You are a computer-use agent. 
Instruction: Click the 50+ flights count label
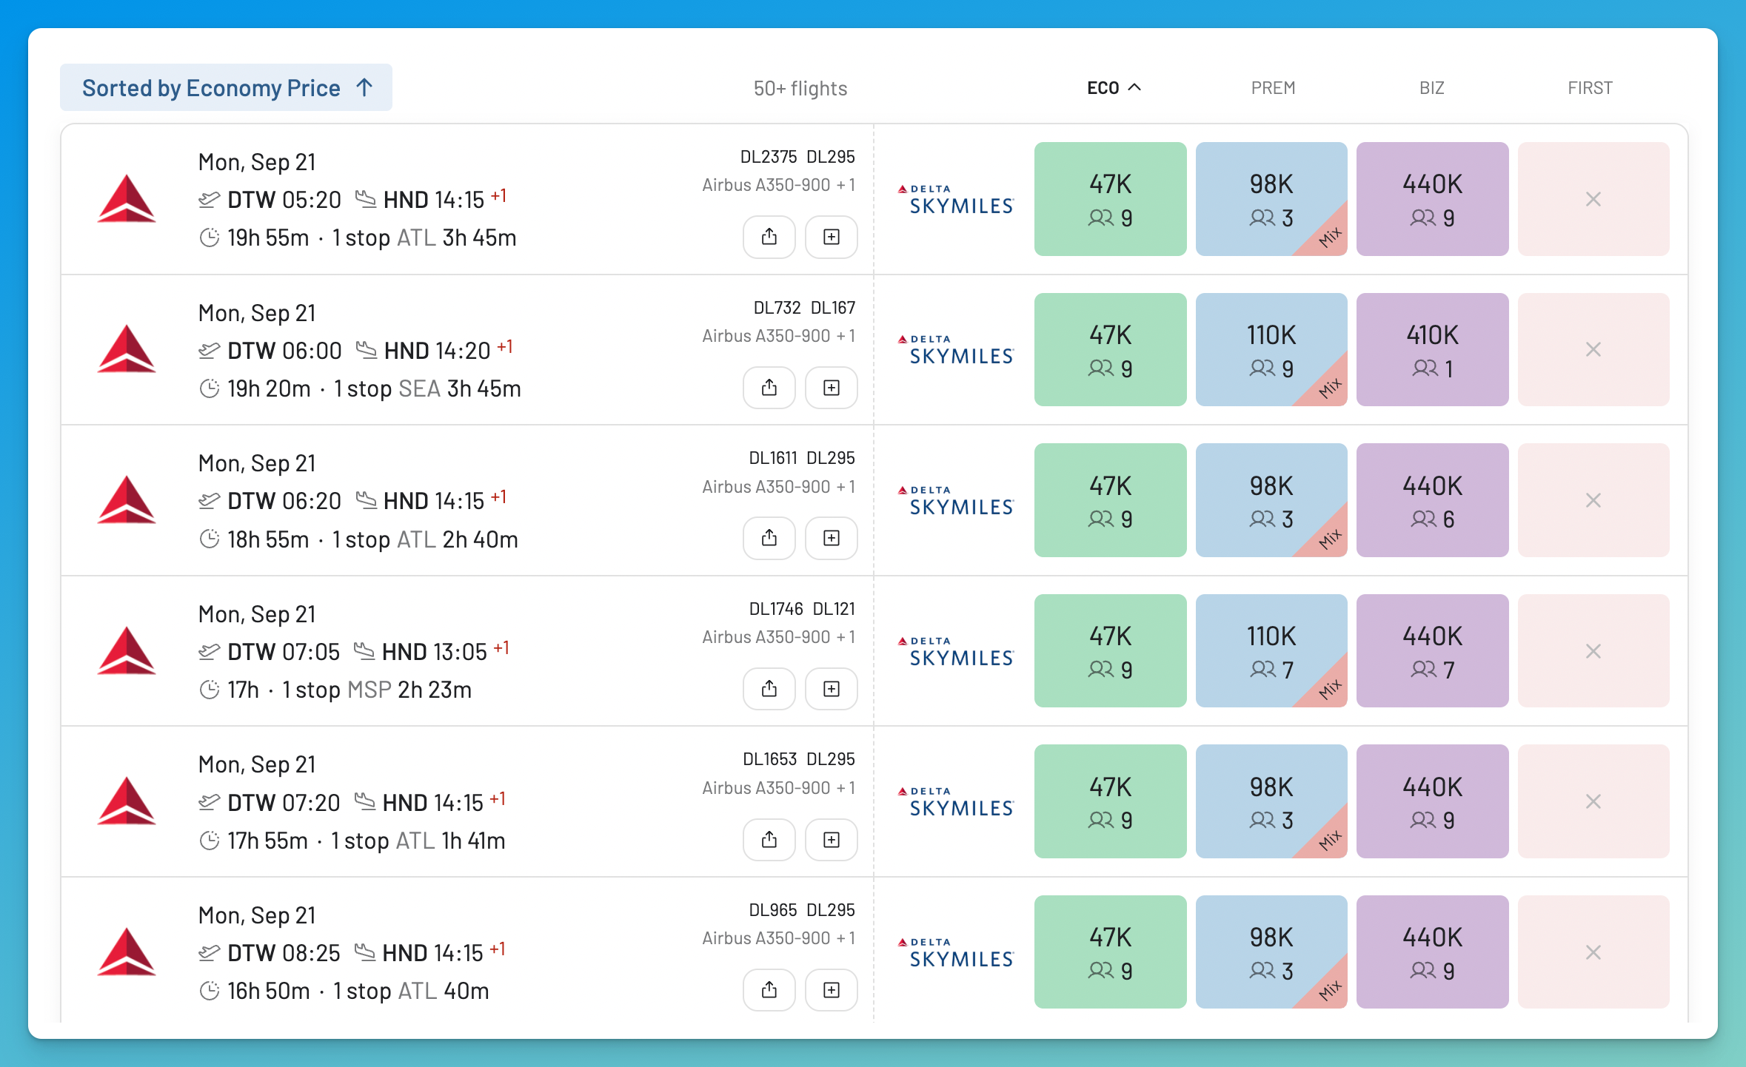800,89
